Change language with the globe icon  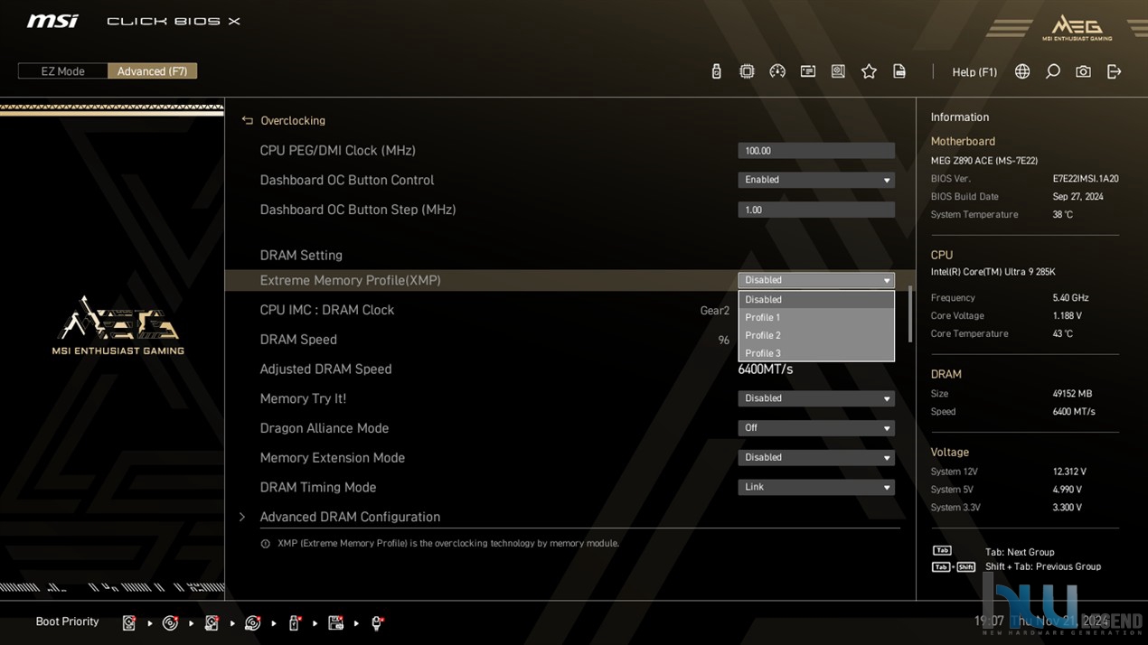[x=1022, y=71]
